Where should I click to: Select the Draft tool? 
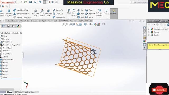tap(81, 14)
